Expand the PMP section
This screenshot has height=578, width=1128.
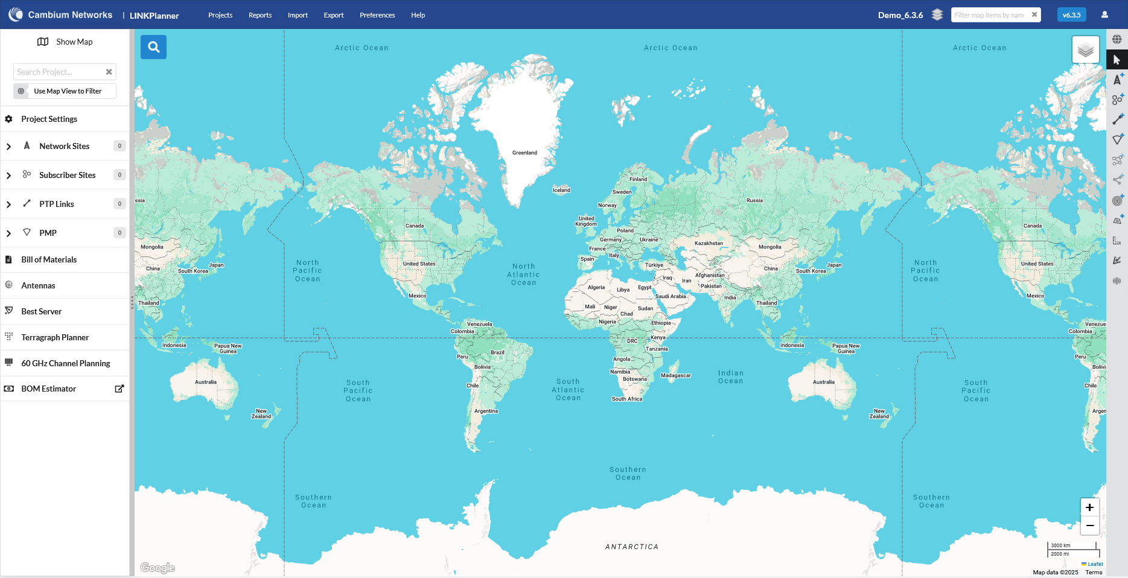pyautogui.click(x=8, y=233)
